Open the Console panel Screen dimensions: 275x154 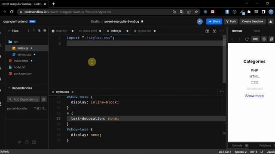coord(237,145)
